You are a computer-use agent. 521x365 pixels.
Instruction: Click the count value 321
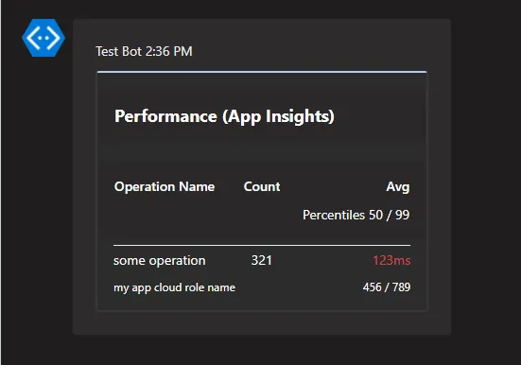coord(262,260)
